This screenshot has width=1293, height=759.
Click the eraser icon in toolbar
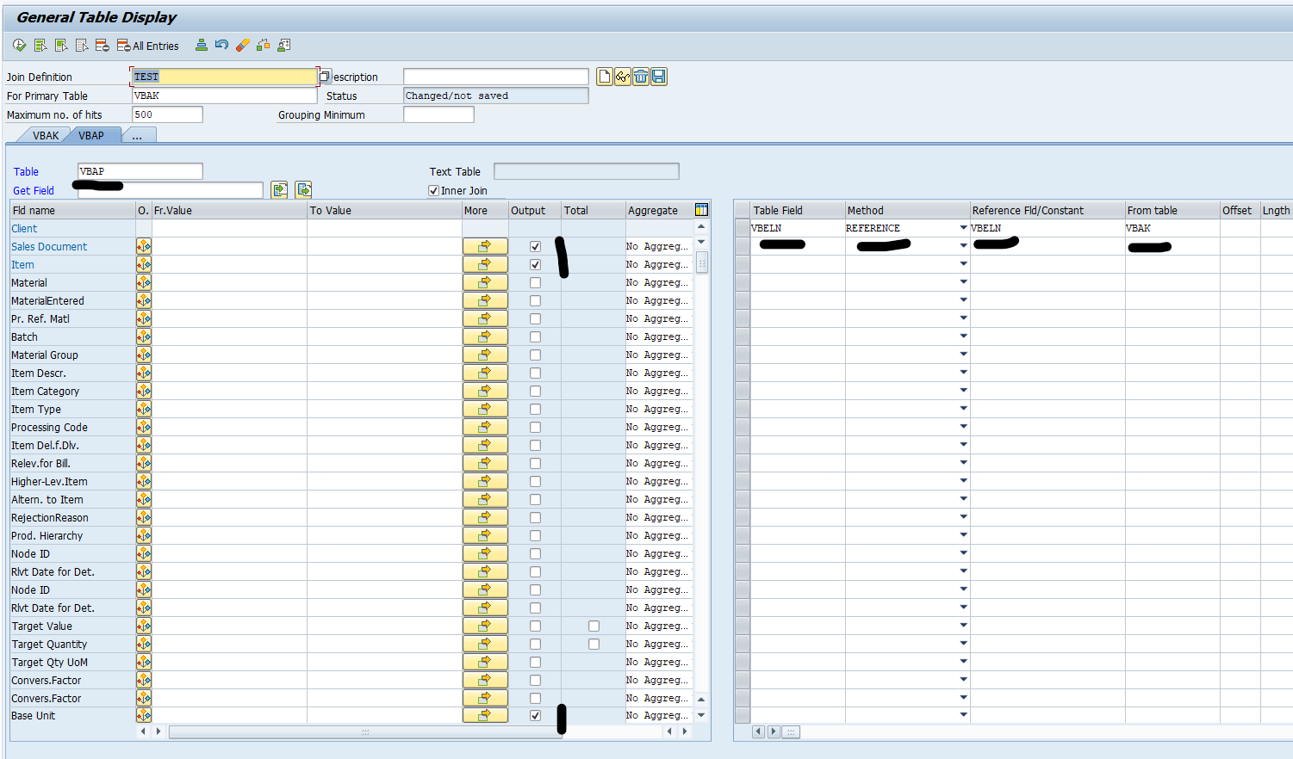242,46
